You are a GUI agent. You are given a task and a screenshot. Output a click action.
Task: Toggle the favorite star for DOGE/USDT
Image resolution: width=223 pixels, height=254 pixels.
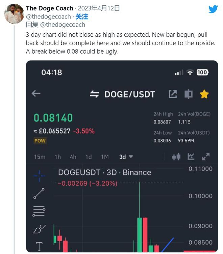pyautogui.click(x=204, y=94)
